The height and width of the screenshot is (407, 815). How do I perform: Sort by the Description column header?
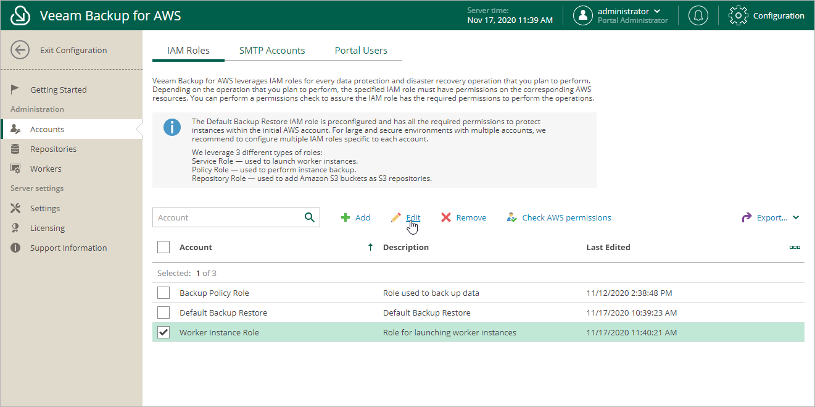click(x=406, y=247)
